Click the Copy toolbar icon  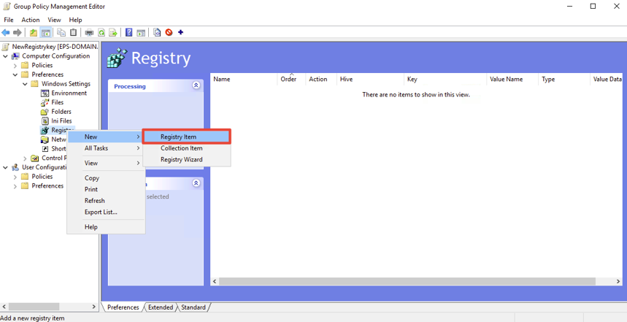pos(61,32)
